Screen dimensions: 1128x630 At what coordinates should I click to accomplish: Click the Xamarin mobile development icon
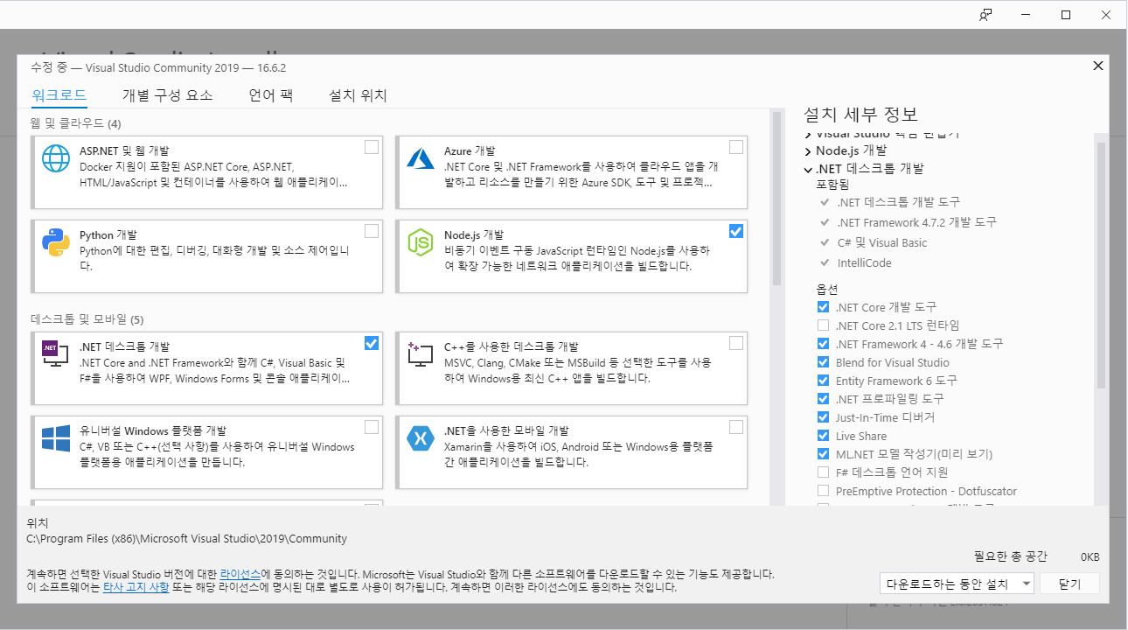click(x=421, y=438)
